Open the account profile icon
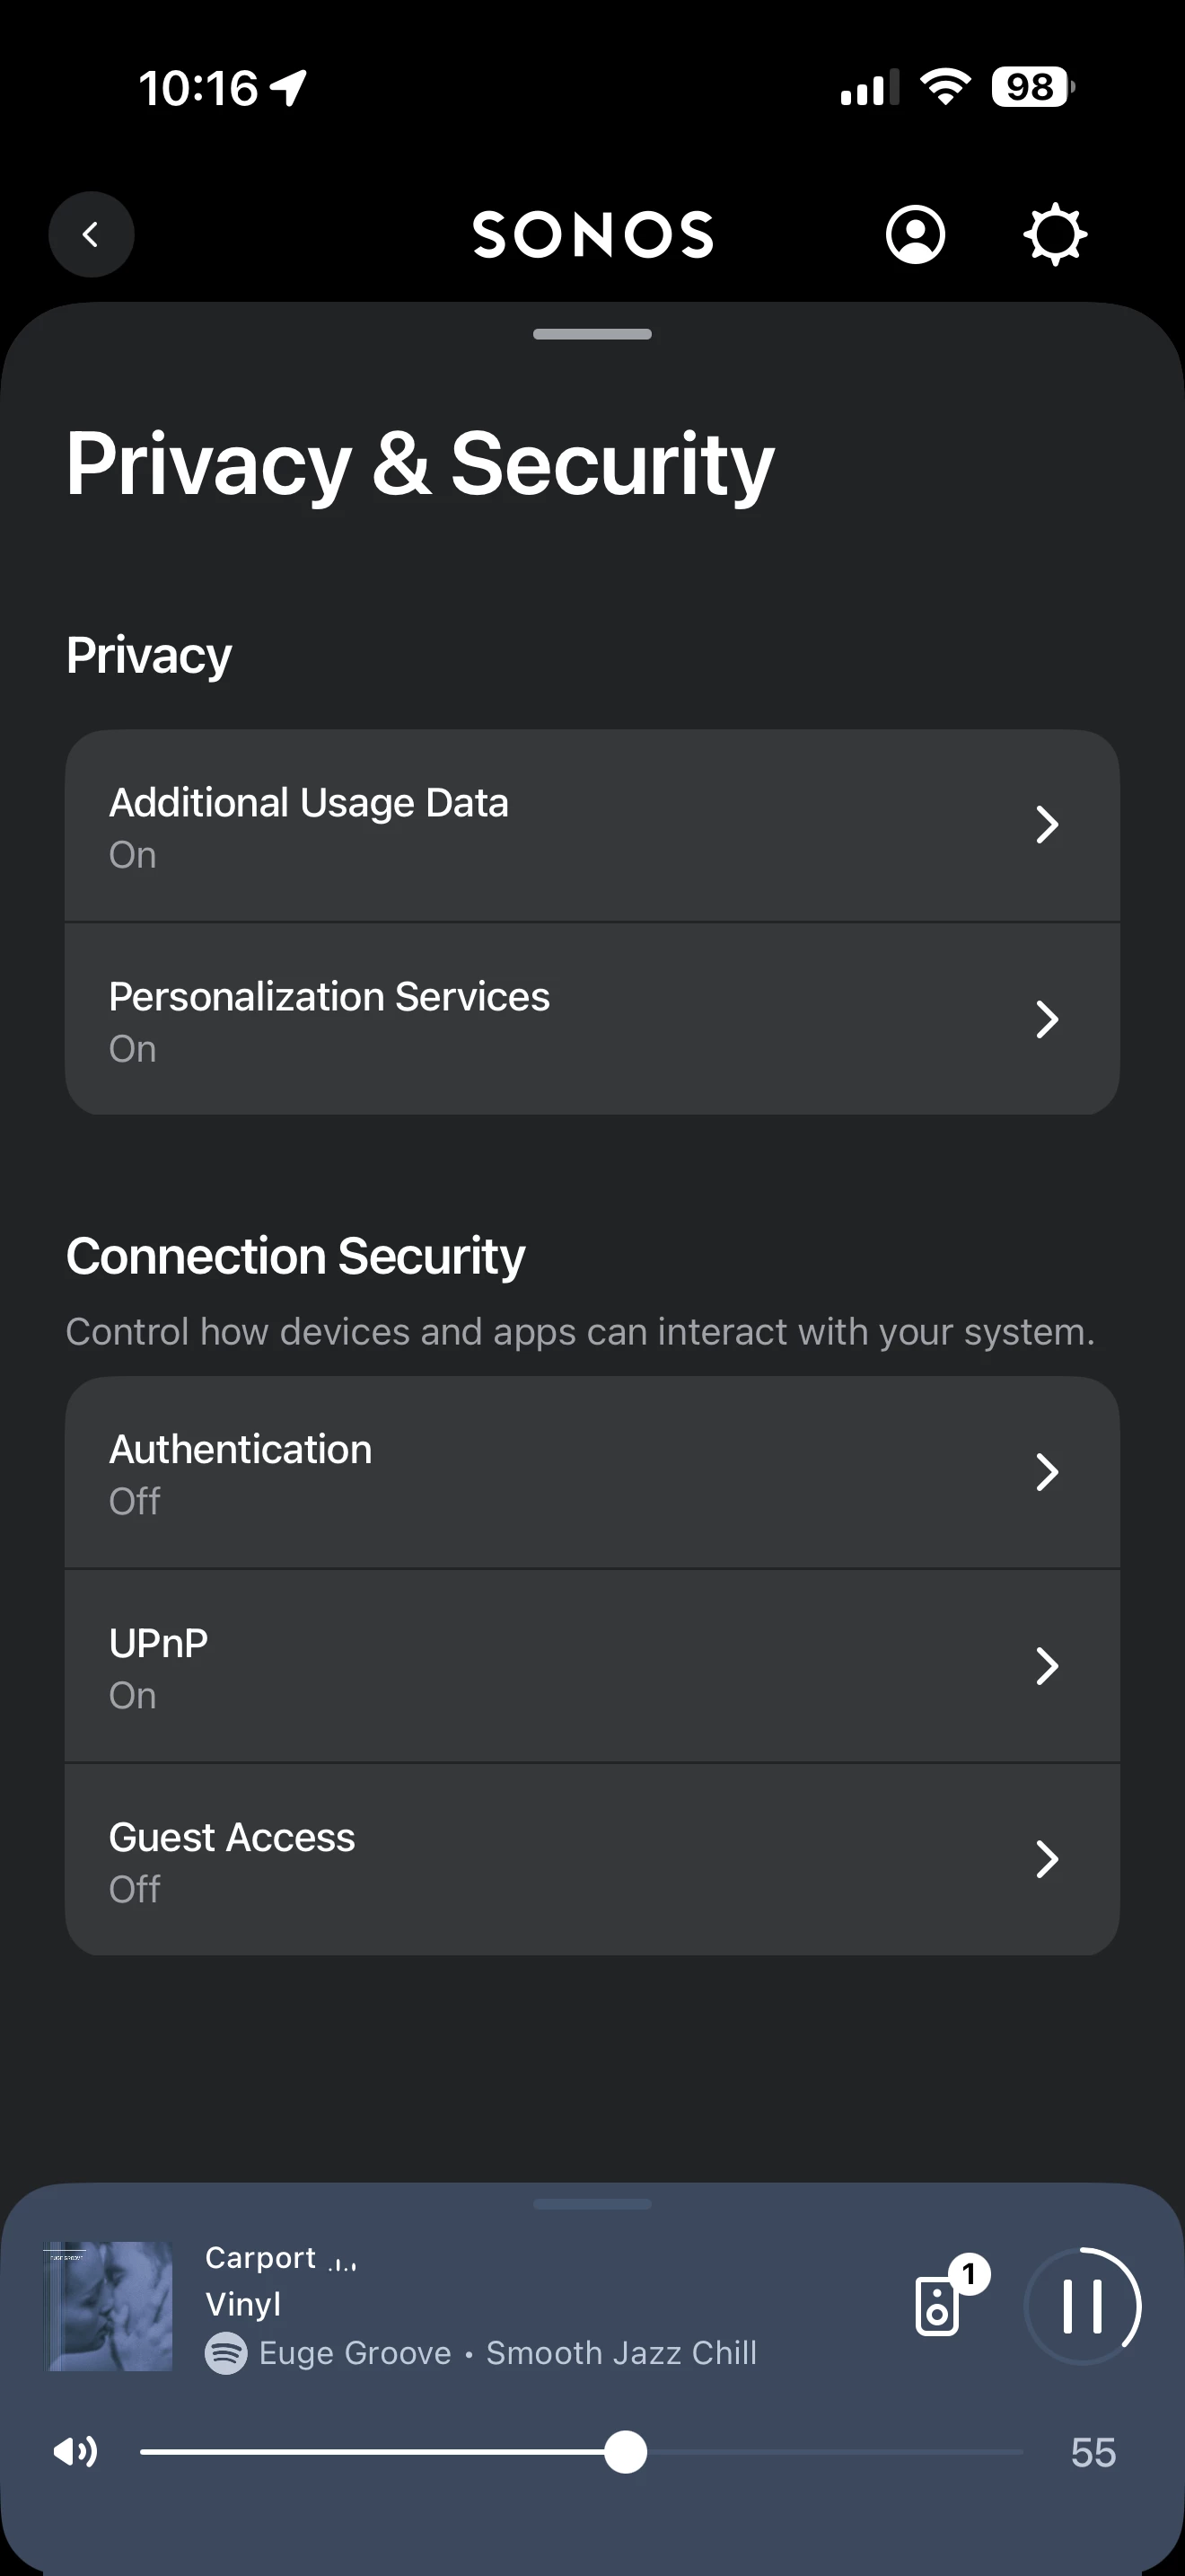The height and width of the screenshot is (2576, 1185). tap(914, 235)
